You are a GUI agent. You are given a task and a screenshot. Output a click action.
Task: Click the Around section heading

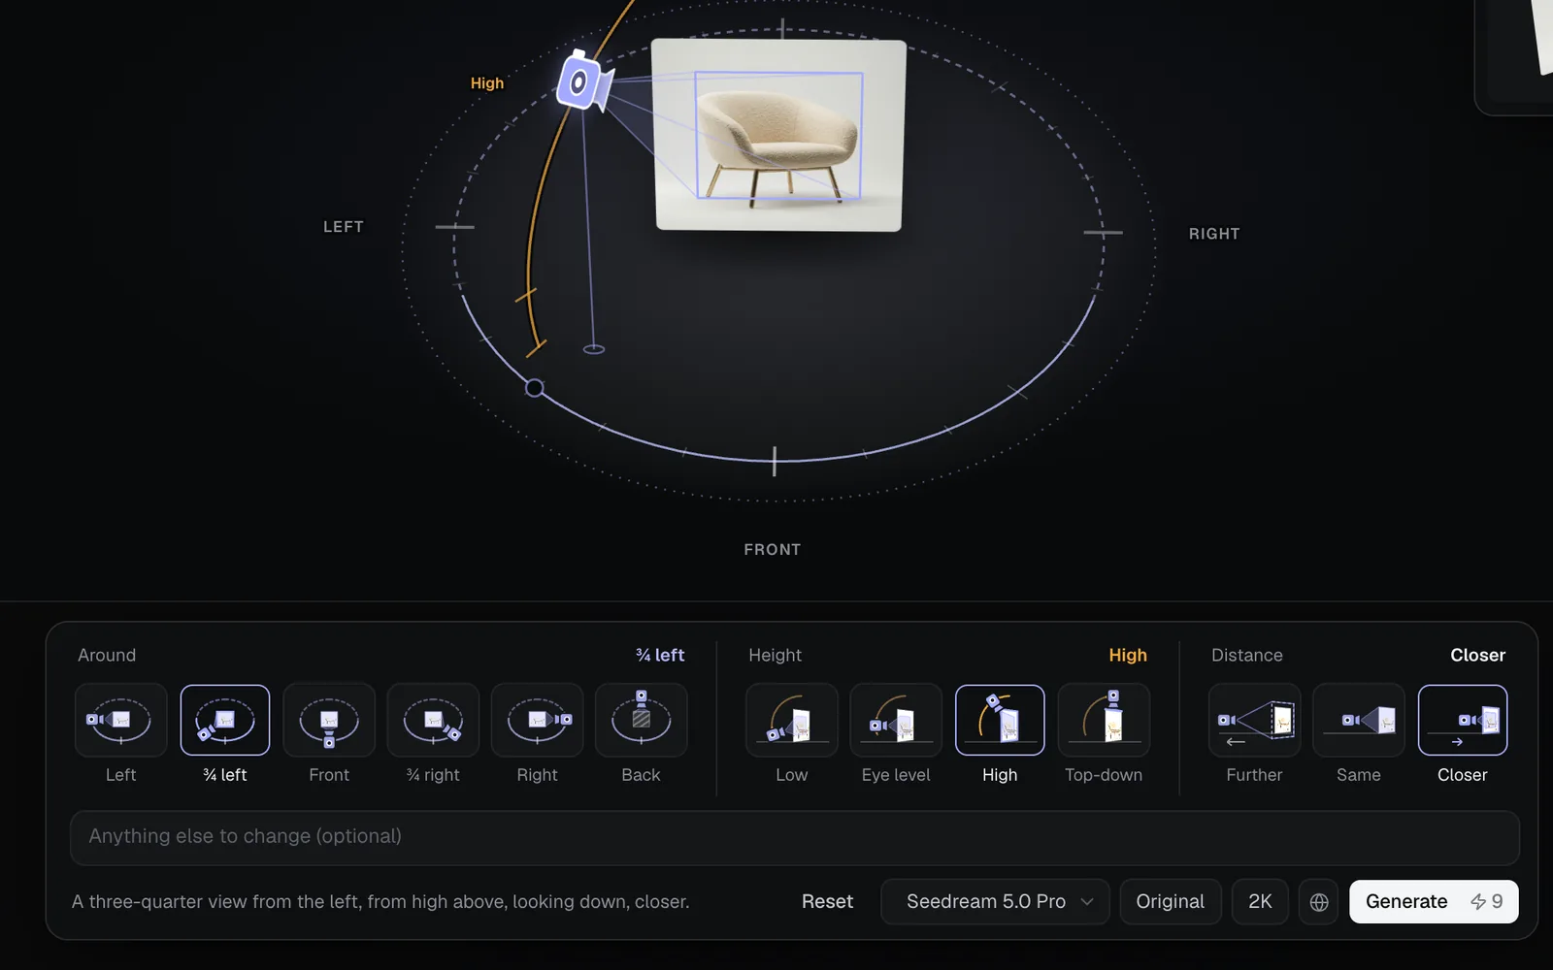(107, 656)
